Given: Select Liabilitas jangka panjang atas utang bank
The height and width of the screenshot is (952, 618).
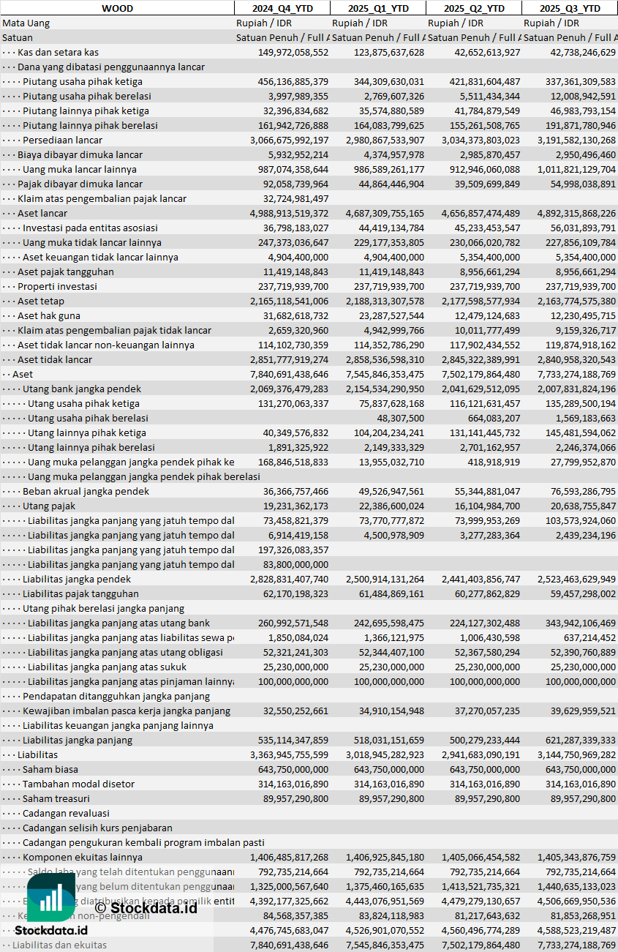Looking at the screenshot, I should pyautogui.click(x=119, y=623).
